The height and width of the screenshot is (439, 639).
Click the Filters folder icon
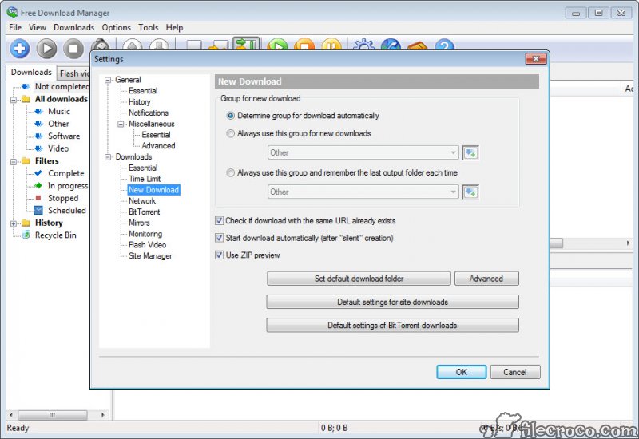point(26,161)
